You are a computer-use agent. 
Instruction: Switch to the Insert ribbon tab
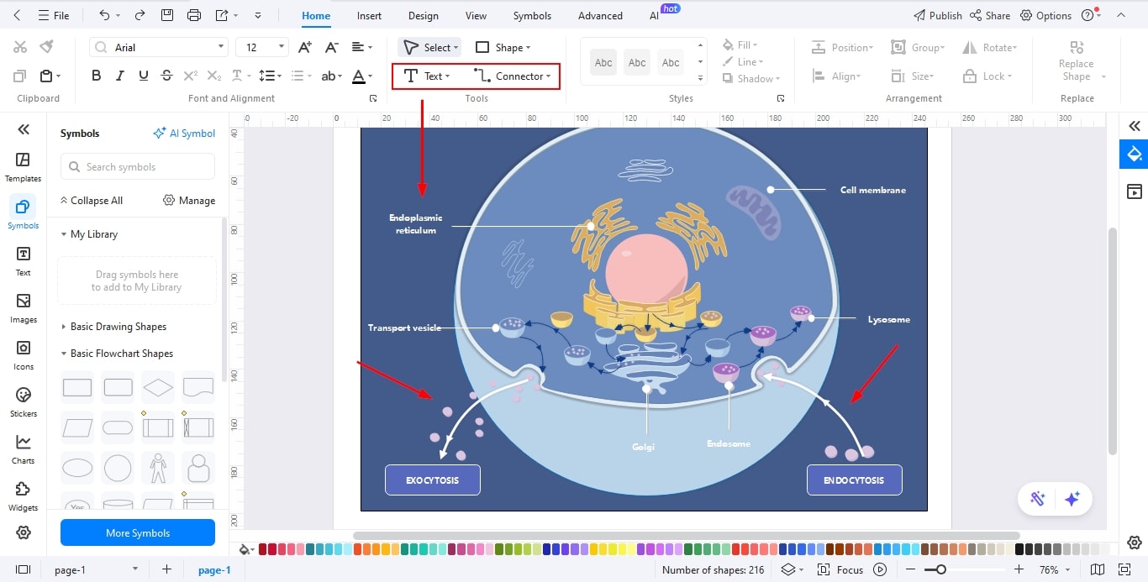tap(369, 14)
